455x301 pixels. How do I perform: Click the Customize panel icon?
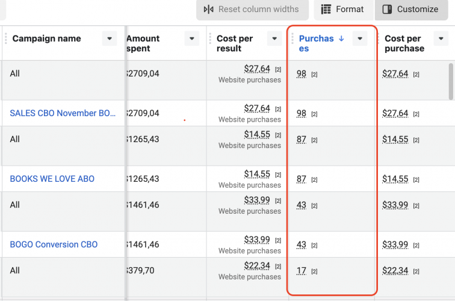tap(387, 9)
